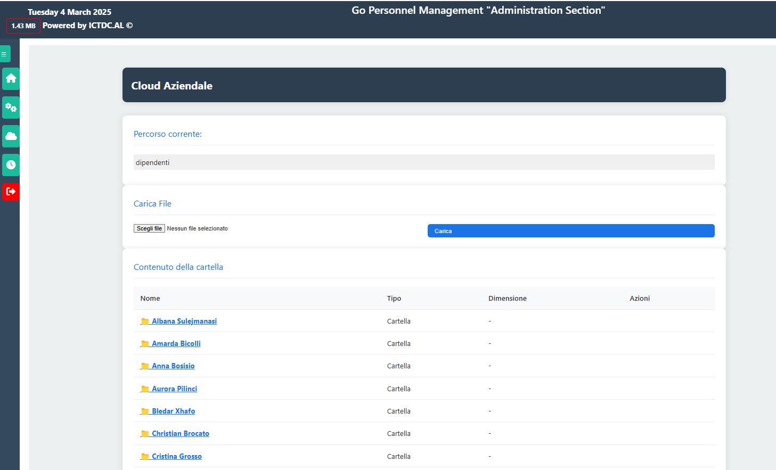This screenshot has height=470, width=776.
Task: Toggle the sidebar hamburger menu
Action: point(4,54)
